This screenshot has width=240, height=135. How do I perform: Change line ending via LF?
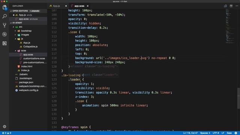click(223, 133)
